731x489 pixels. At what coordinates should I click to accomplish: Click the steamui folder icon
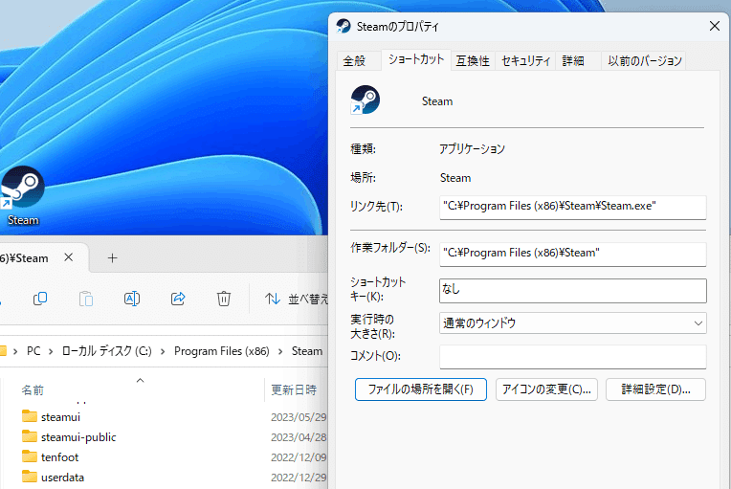point(30,416)
